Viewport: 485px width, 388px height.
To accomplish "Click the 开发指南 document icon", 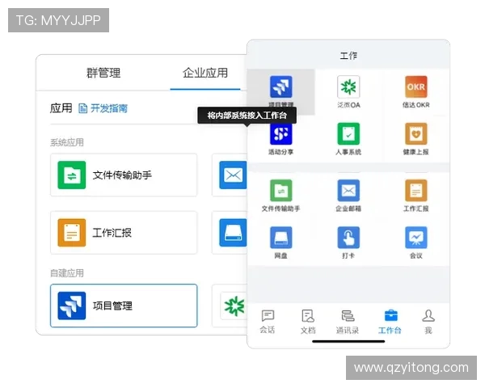I will 82,108.
